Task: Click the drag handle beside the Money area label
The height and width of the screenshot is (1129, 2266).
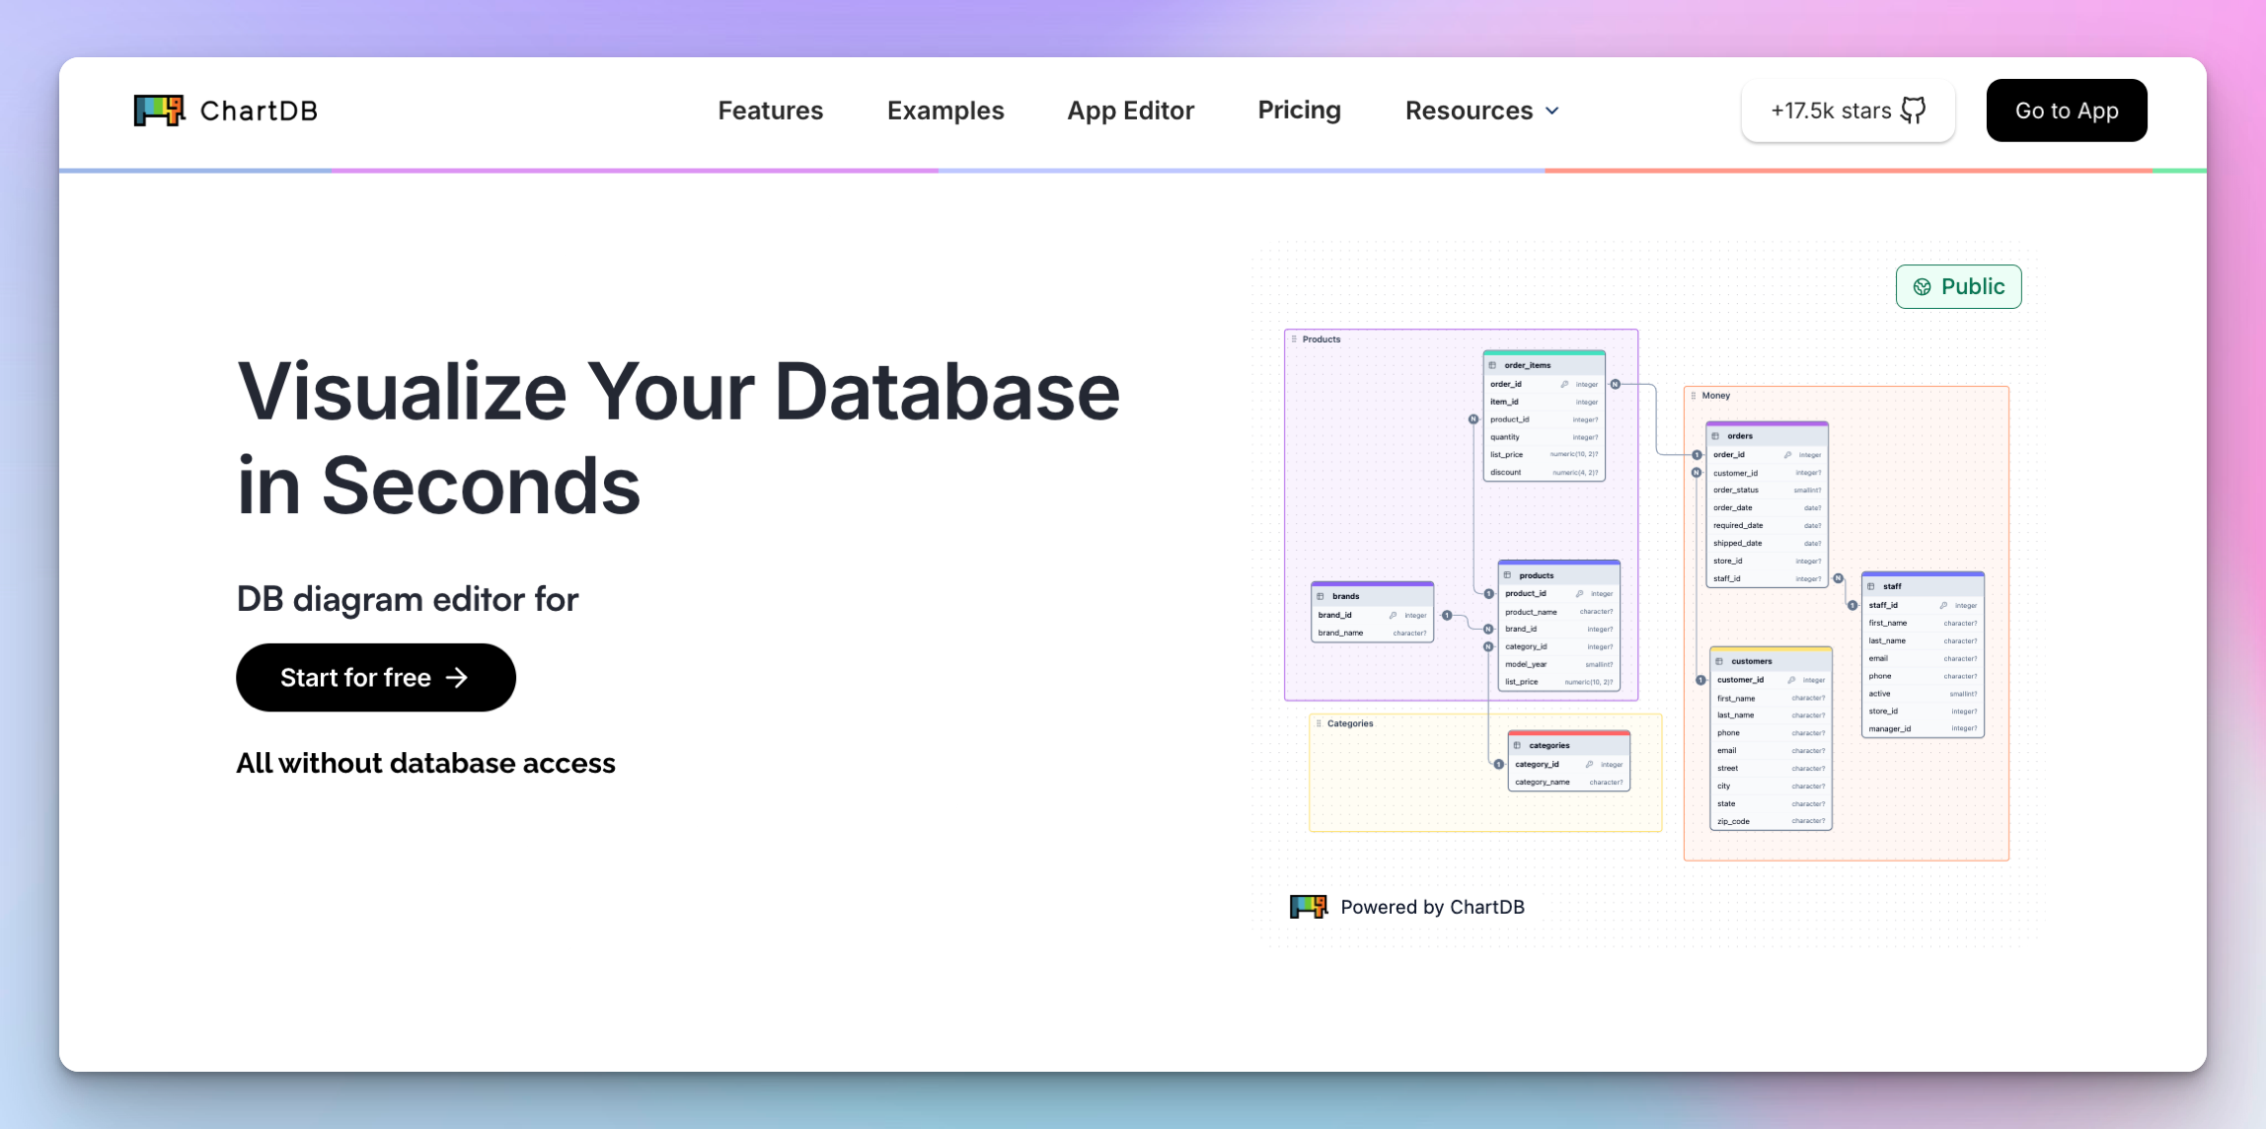Action: click(1693, 395)
